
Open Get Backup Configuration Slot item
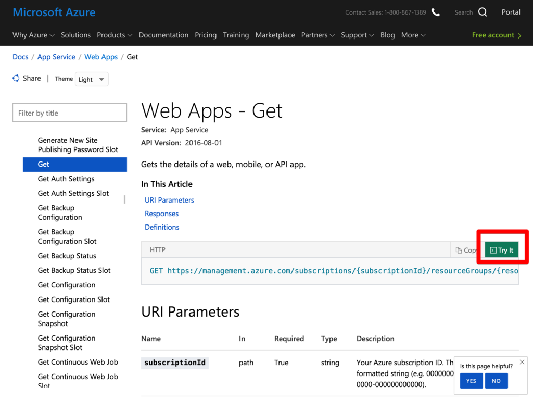click(x=67, y=236)
